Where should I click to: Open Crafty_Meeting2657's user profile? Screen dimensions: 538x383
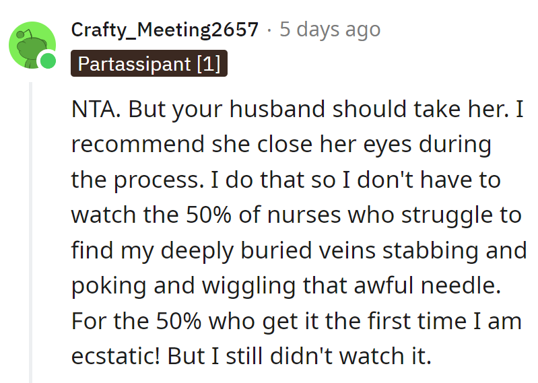pyautogui.click(x=164, y=30)
